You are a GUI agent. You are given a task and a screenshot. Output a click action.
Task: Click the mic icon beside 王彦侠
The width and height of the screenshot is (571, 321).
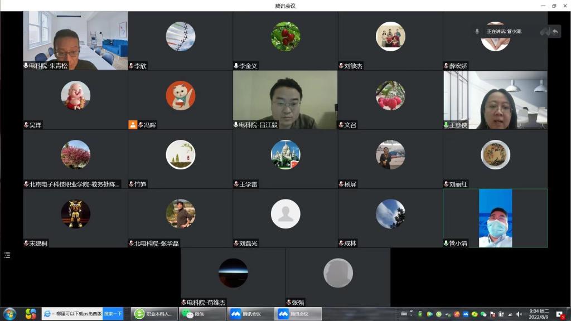coord(446,125)
